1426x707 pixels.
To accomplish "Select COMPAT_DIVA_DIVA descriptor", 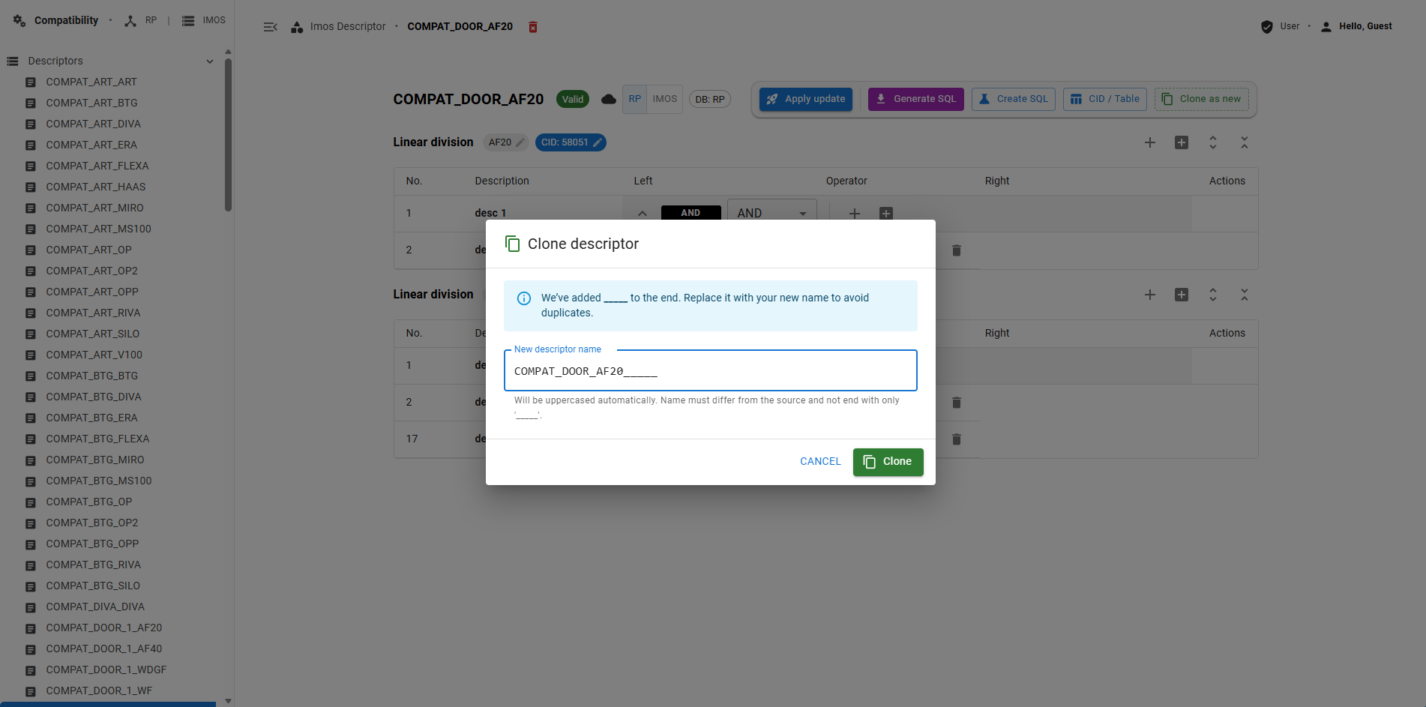I will point(95,607).
